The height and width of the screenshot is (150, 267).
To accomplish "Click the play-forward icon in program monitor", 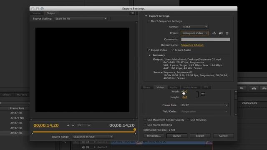I will (242, 88).
